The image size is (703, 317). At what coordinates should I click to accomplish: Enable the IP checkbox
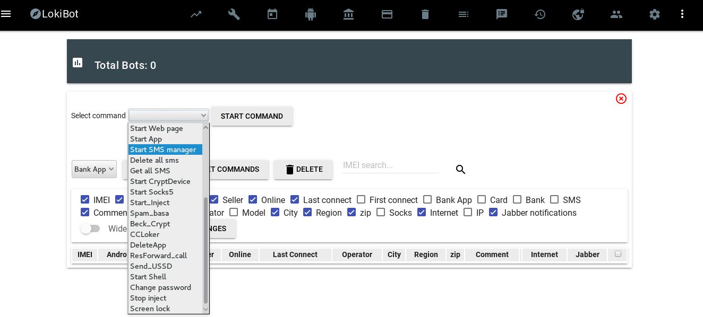pyautogui.click(x=468, y=213)
